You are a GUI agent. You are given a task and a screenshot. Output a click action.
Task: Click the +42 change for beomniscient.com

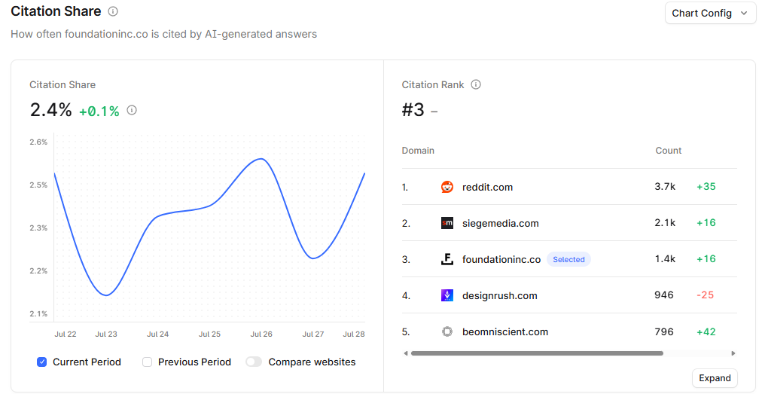(706, 331)
